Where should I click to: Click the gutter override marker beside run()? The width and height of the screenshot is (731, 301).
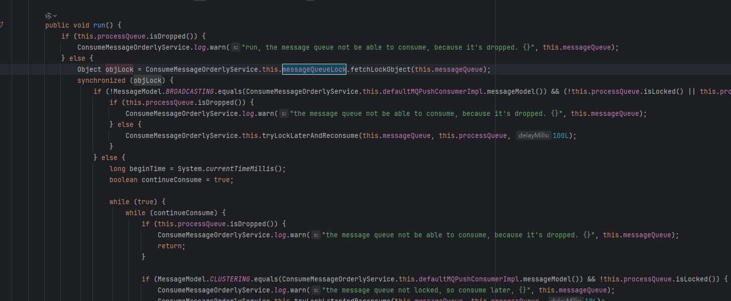pyautogui.click(x=2, y=25)
